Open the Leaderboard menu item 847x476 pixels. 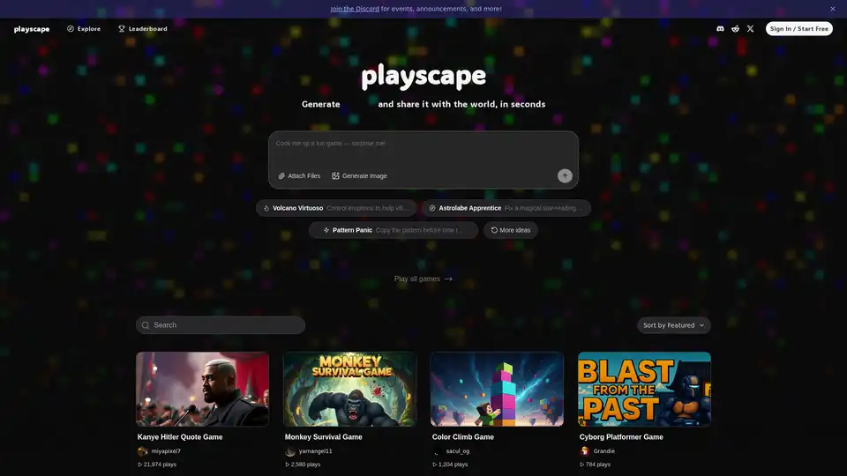tap(142, 29)
